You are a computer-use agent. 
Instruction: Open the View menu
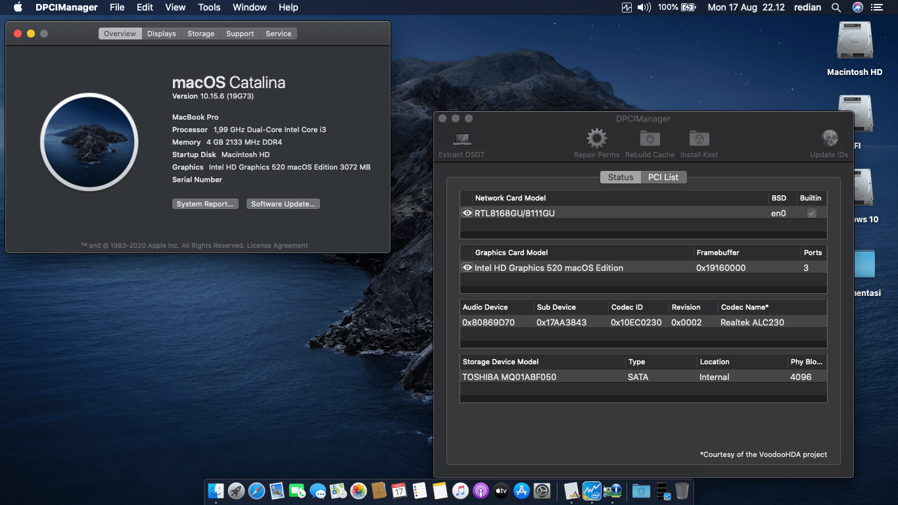point(175,7)
